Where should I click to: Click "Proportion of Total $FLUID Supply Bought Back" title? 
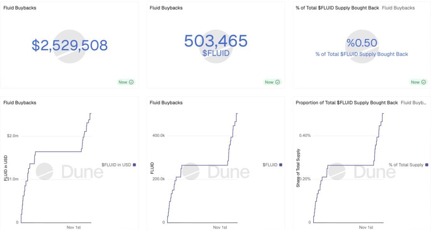pos(346,103)
